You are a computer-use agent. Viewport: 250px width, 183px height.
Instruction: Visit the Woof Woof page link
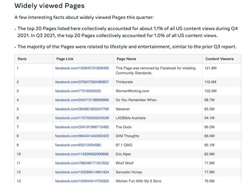[82, 163]
